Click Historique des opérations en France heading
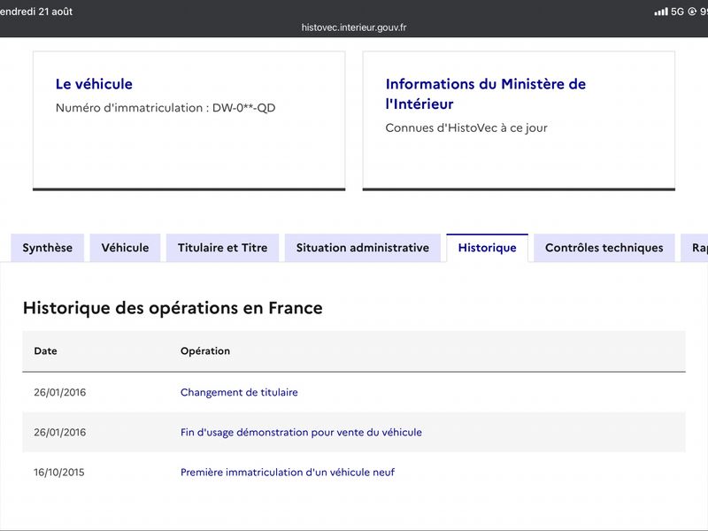The width and height of the screenshot is (708, 531). coord(173,308)
